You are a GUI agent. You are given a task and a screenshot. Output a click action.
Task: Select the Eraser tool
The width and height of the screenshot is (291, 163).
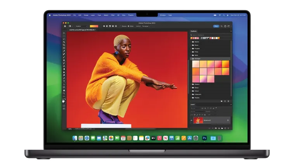click(64, 66)
